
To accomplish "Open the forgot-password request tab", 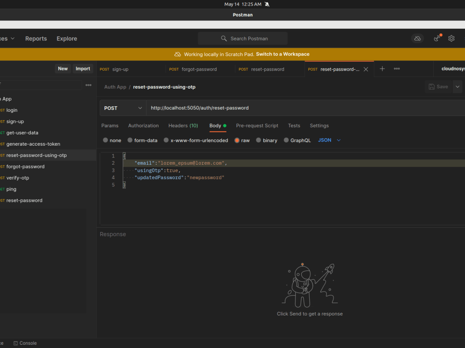I will coord(200,69).
